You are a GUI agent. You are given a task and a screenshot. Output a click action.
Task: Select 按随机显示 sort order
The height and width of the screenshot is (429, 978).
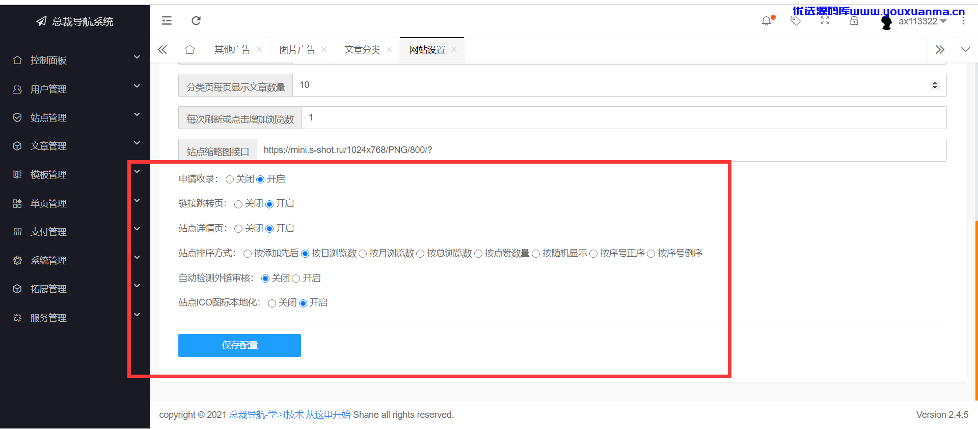pos(536,254)
